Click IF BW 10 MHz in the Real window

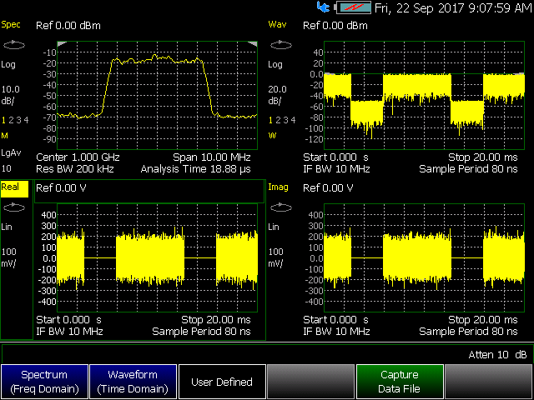[69, 332]
